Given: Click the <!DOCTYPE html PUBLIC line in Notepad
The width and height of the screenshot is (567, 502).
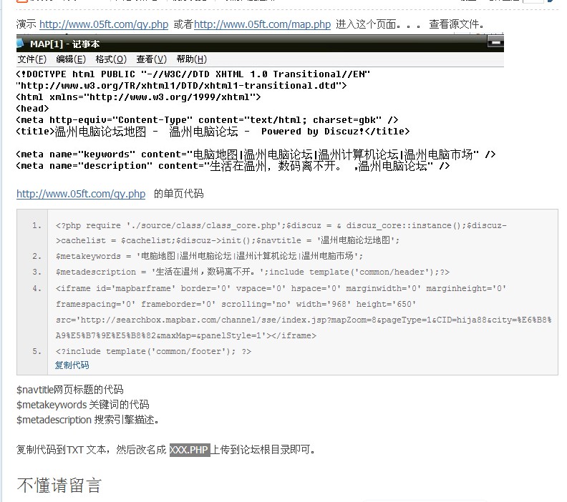Looking at the screenshot, I should click(x=193, y=74).
